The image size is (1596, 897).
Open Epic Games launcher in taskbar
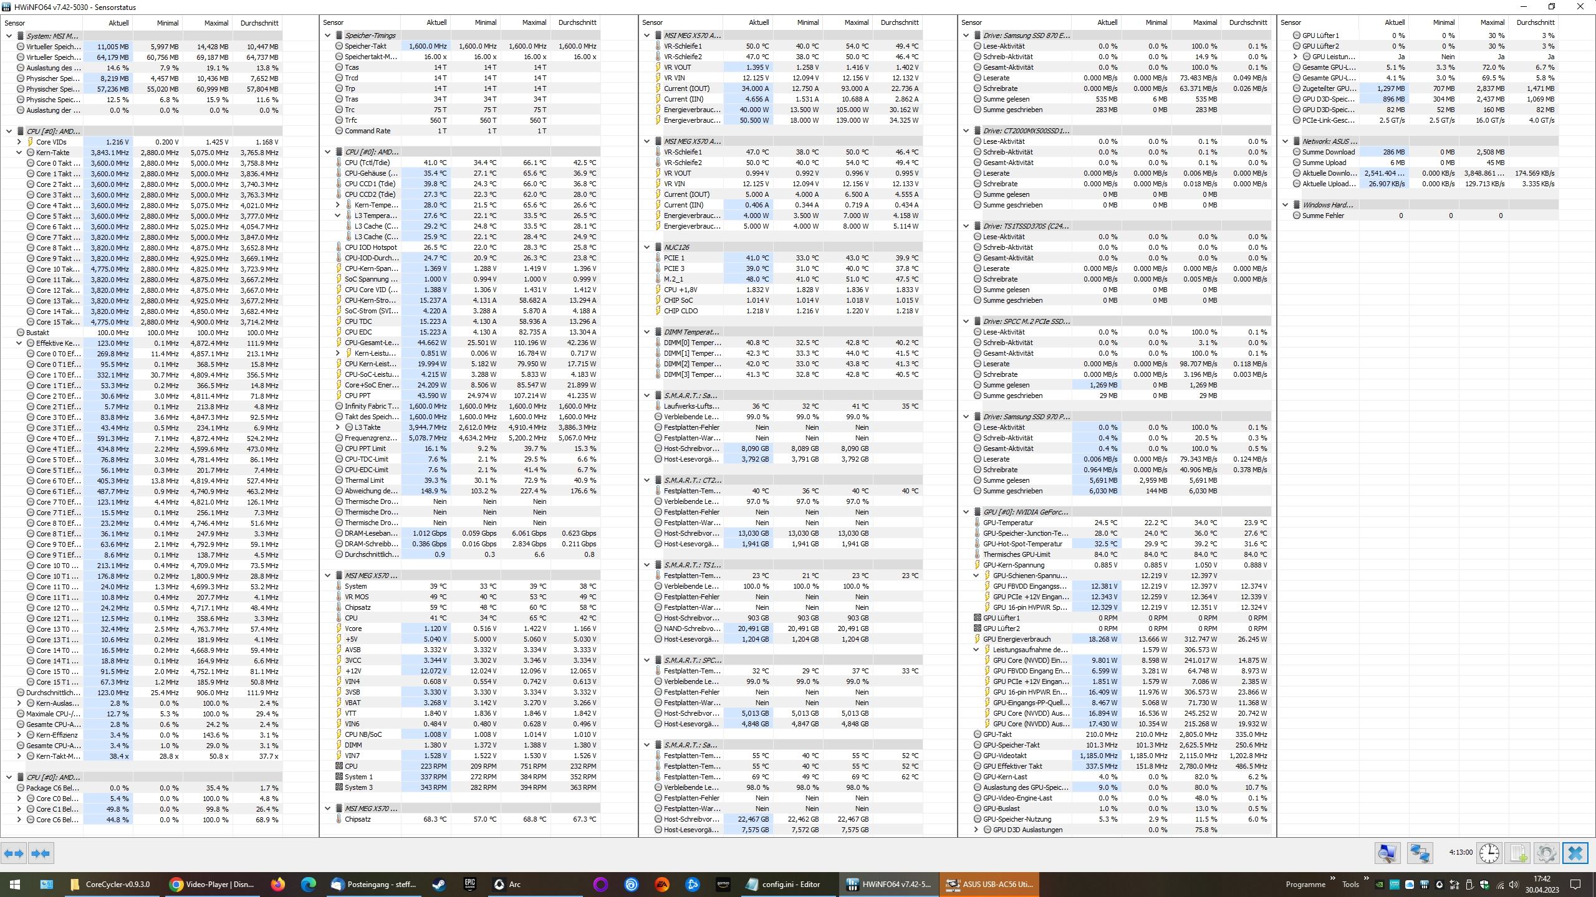469,884
